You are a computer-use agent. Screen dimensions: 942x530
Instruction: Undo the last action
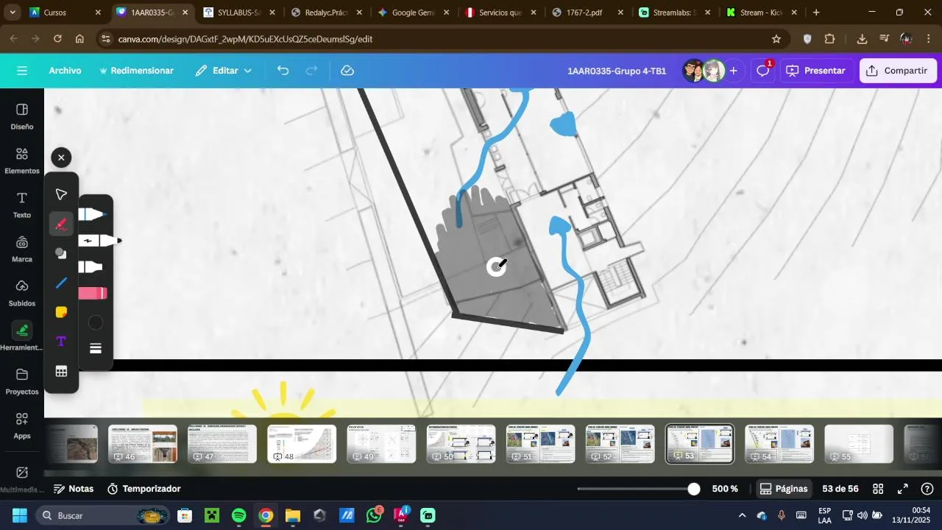(283, 71)
